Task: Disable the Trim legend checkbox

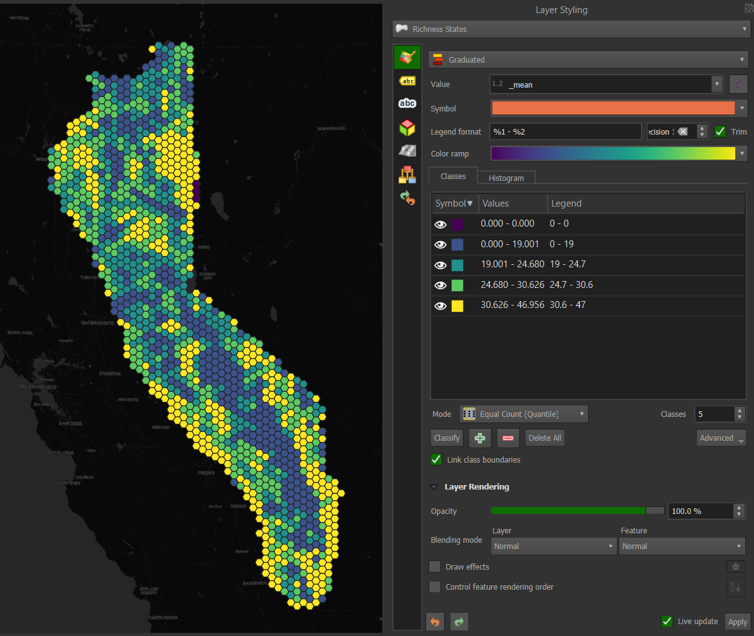Action: [x=720, y=131]
